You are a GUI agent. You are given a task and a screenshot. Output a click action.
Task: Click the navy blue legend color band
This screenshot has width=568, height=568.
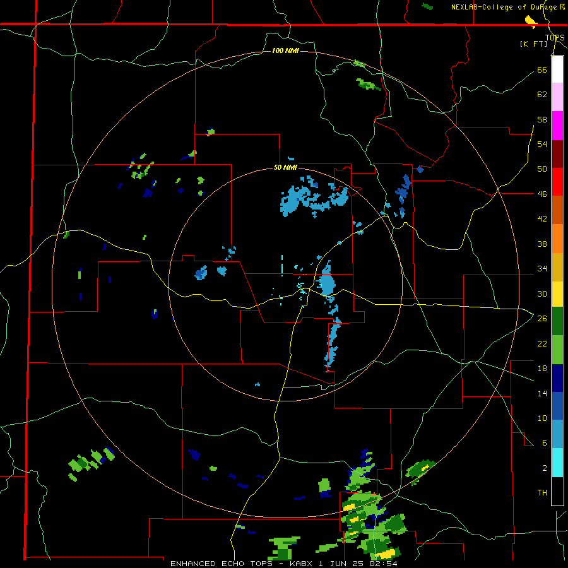click(x=557, y=378)
